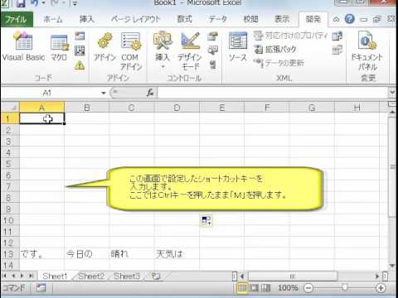Click the zoom in plus button
This screenshot has width=398, height=298.
pyautogui.click(x=381, y=288)
